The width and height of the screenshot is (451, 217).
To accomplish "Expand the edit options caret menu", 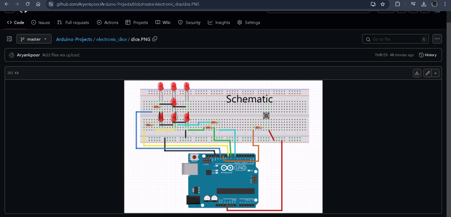I will (x=436, y=73).
